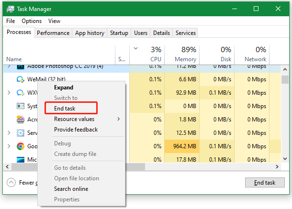This screenshot has width=292, height=209.
Task: Click the Adobe Photoshop process icon
Action: [21, 66]
